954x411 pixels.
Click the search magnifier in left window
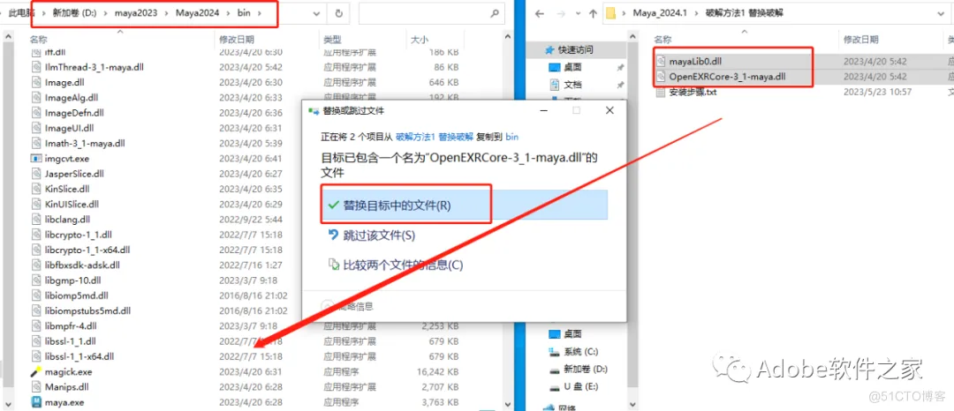click(495, 12)
